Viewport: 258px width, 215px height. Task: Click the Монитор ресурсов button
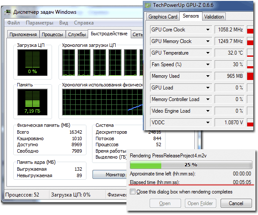pos(110,175)
